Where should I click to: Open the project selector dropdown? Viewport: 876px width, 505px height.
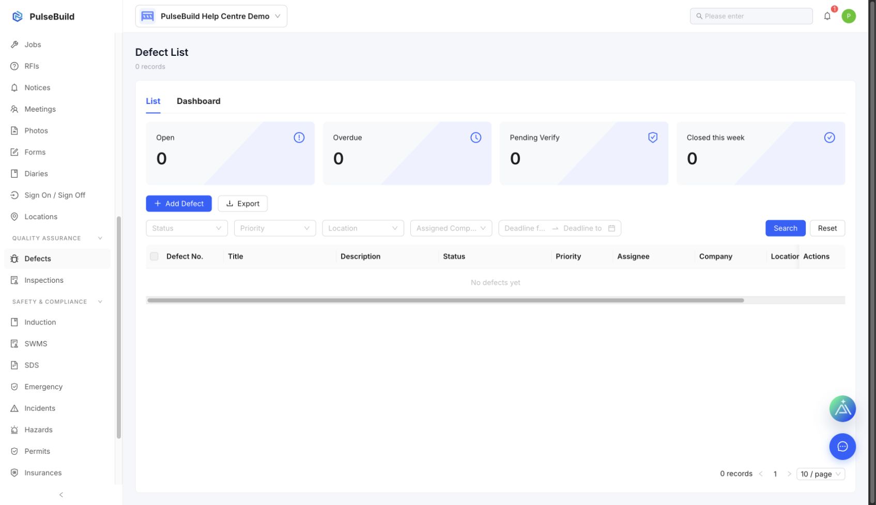coord(211,16)
